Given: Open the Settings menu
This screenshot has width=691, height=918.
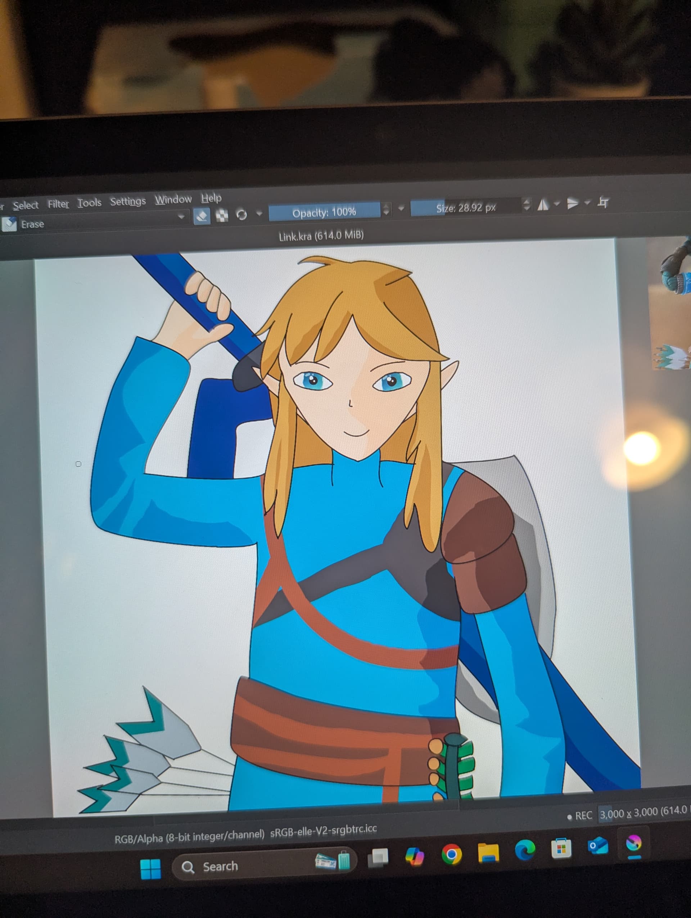Looking at the screenshot, I should pyautogui.click(x=128, y=201).
